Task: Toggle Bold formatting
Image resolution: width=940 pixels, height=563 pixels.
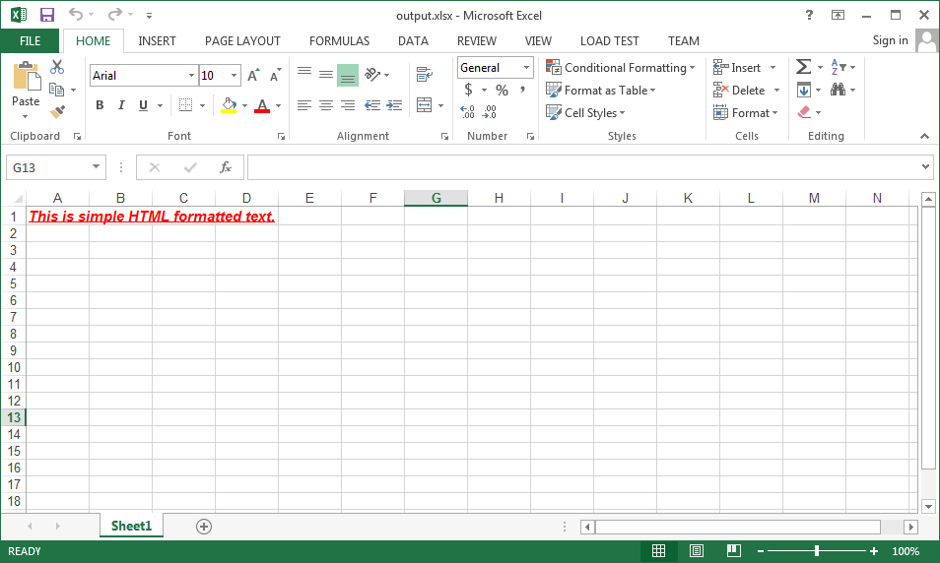Action: pos(100,105)
